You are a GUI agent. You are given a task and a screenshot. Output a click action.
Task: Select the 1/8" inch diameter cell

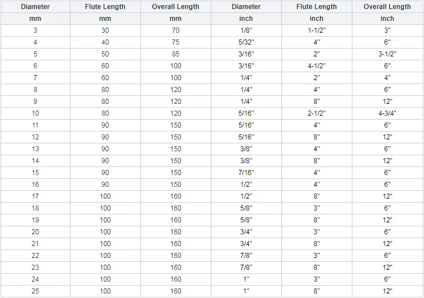pos(246,30)
